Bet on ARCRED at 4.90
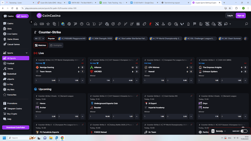The height and width of the screenshot is (141, 251). click(123, 80)
